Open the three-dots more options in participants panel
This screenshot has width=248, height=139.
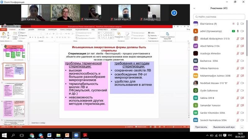click(x=242, y=127)
